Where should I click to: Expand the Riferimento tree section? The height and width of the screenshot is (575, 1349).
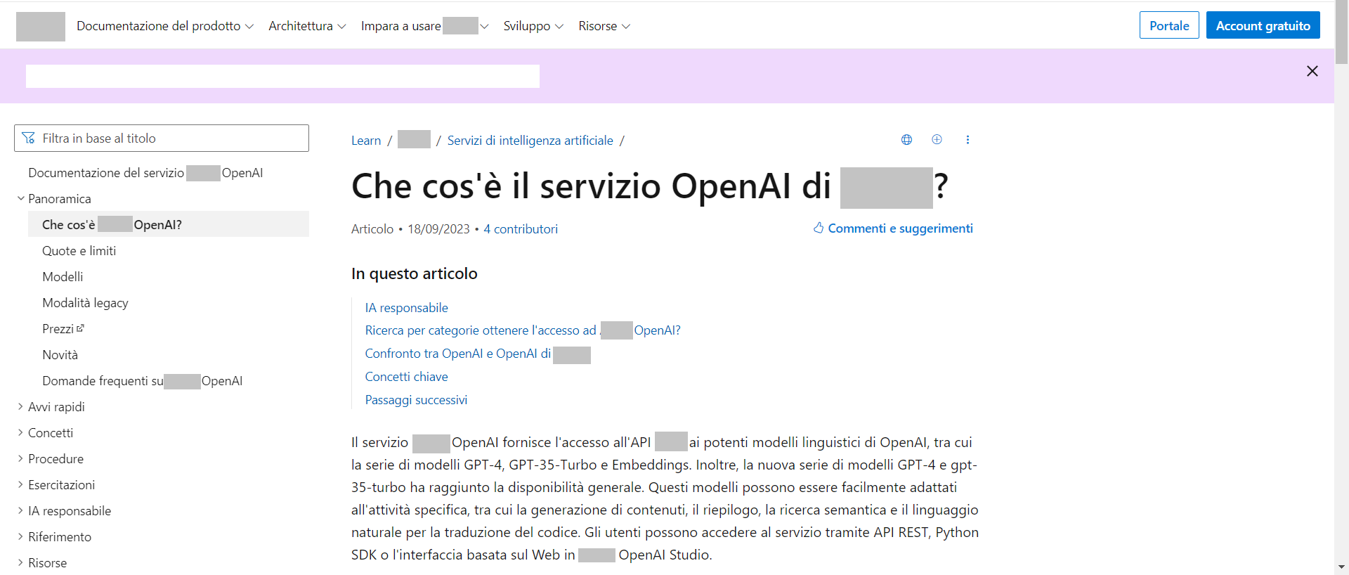[21, 537]
